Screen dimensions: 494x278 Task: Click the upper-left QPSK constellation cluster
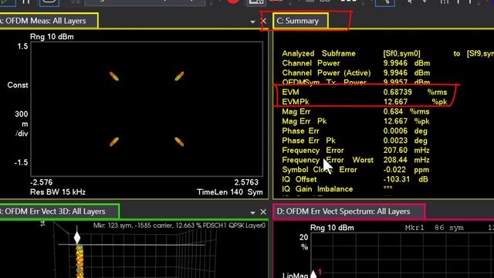pos(114,76)
